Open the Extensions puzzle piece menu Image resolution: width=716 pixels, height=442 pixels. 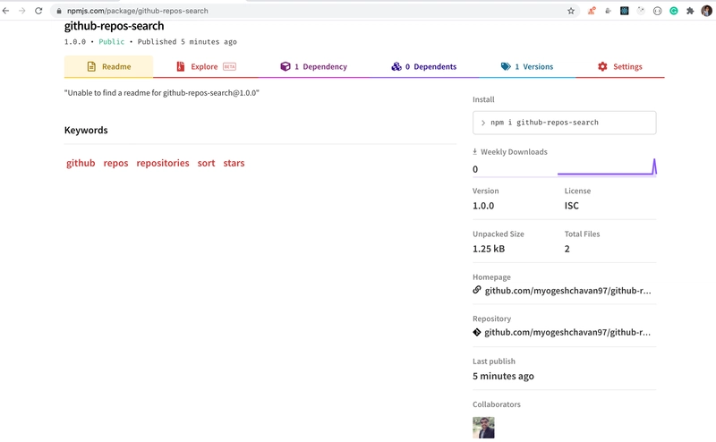tap(690, 11)
